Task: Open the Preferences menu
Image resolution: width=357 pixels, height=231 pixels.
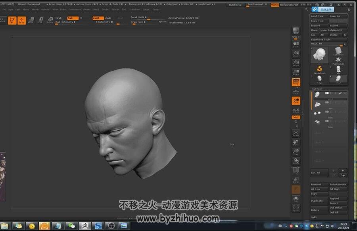Action: click(75, 10)
